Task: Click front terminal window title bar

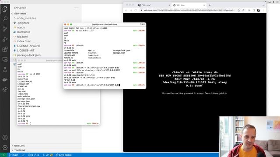Action: [x=105, y=24]
